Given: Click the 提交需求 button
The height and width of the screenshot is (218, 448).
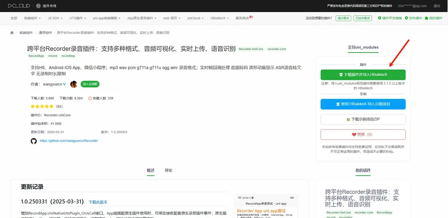Looking at the screenshot, I should 344,18.
